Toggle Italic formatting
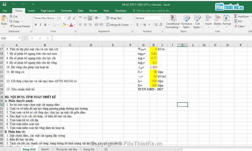The width and height of the screenshot is (252, 151). pyautogui.click(x=41, y=25)
